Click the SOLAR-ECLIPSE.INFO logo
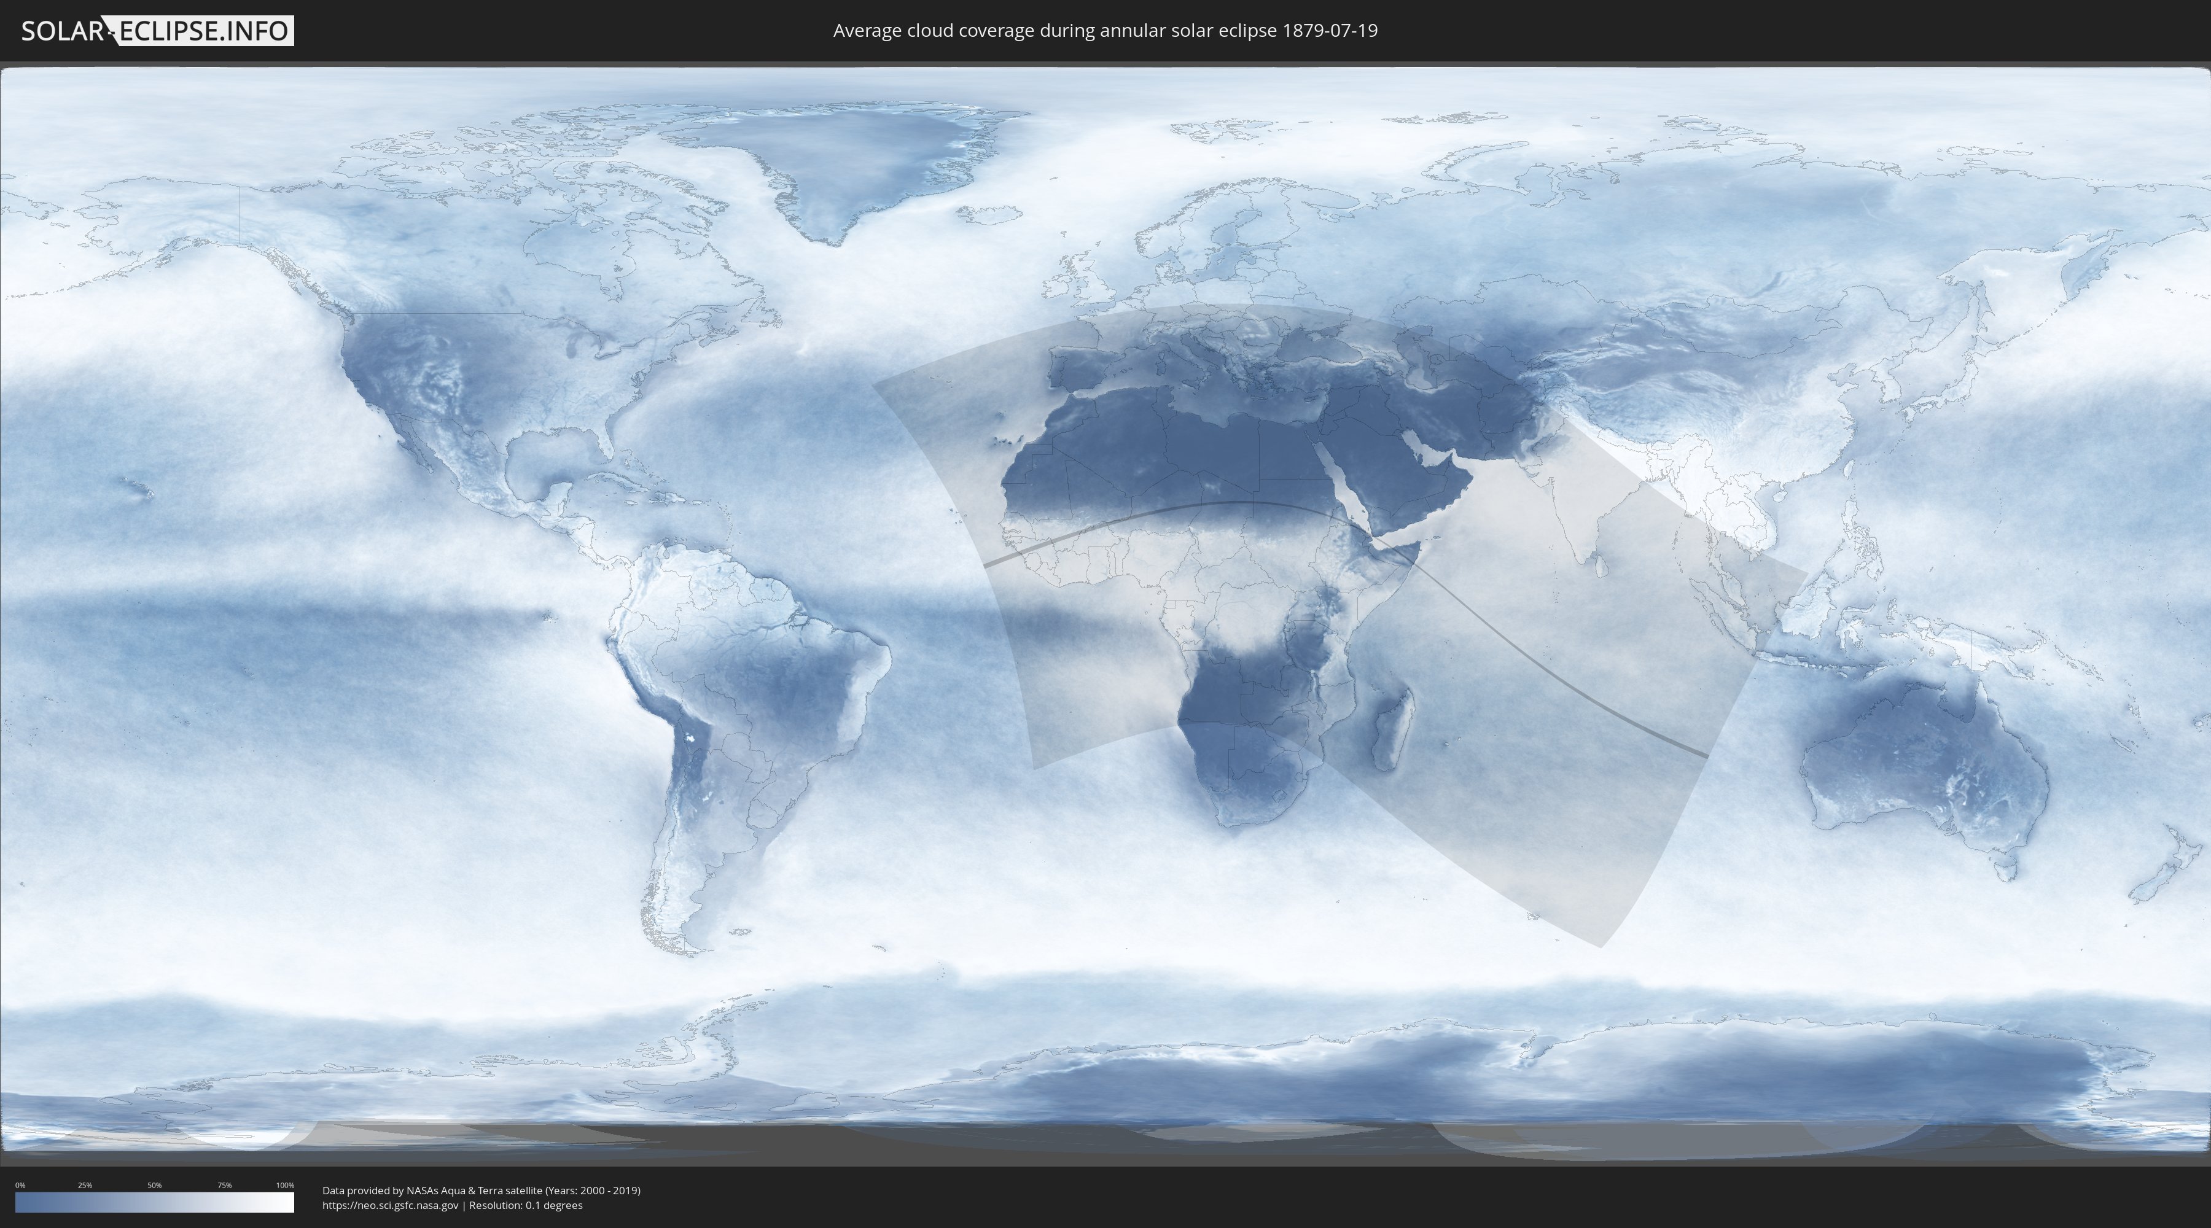Screen dimensions: 2211x1228 click(x=157, y=31)
